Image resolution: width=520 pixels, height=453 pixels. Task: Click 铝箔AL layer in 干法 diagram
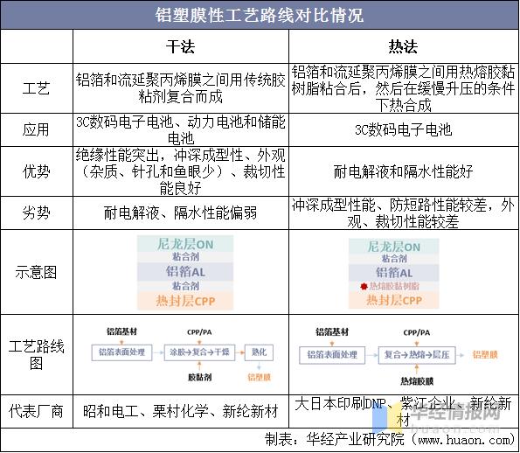coord(185,272)
